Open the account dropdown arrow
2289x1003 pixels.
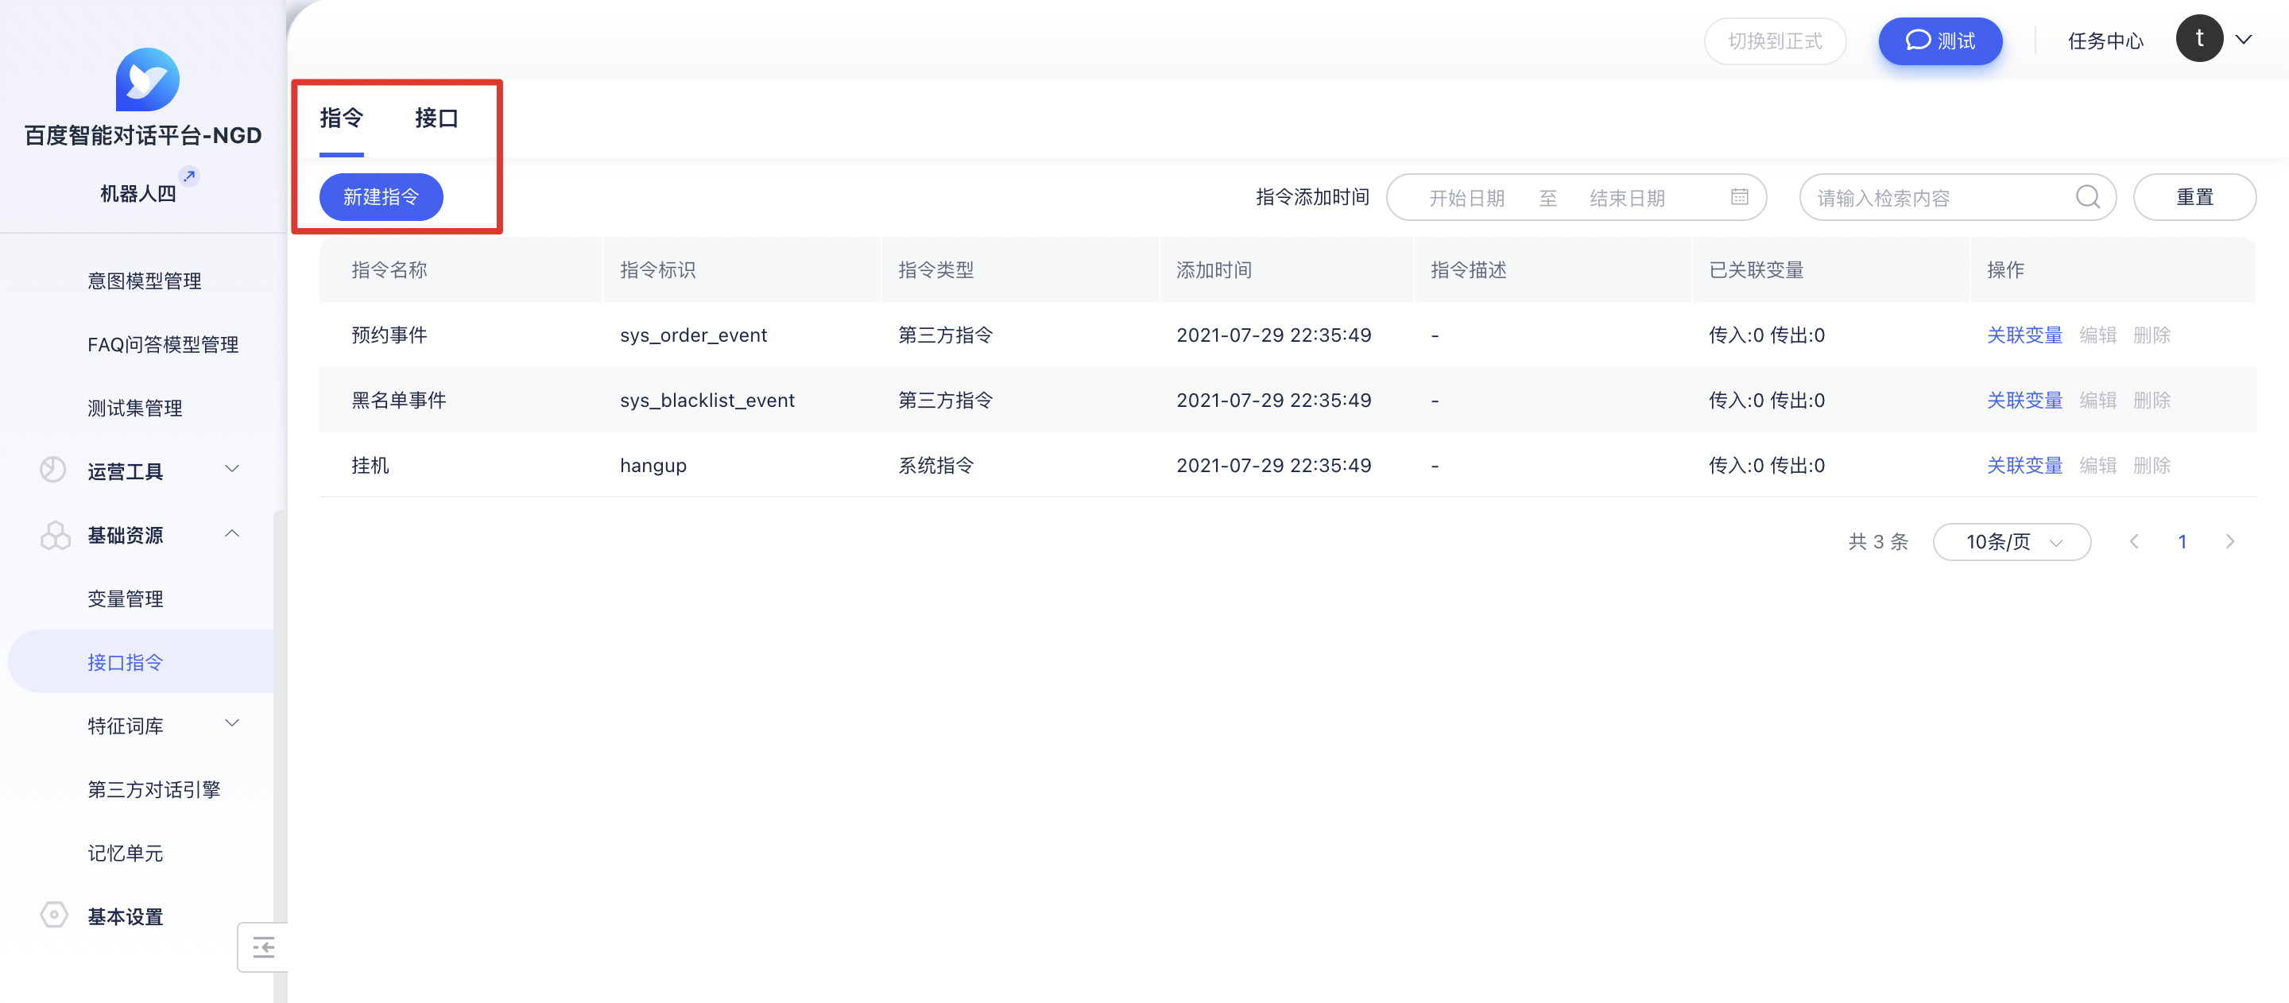point(2243,40)
